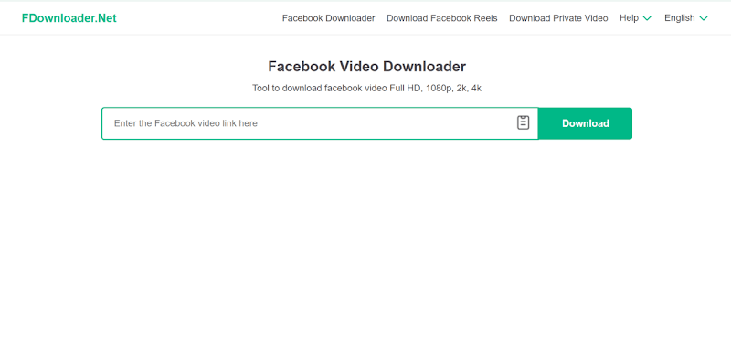This screenshot has height=339, width=731.
Task: Click the paste clipboard icon in link field
Action: [x=523, y=123]
